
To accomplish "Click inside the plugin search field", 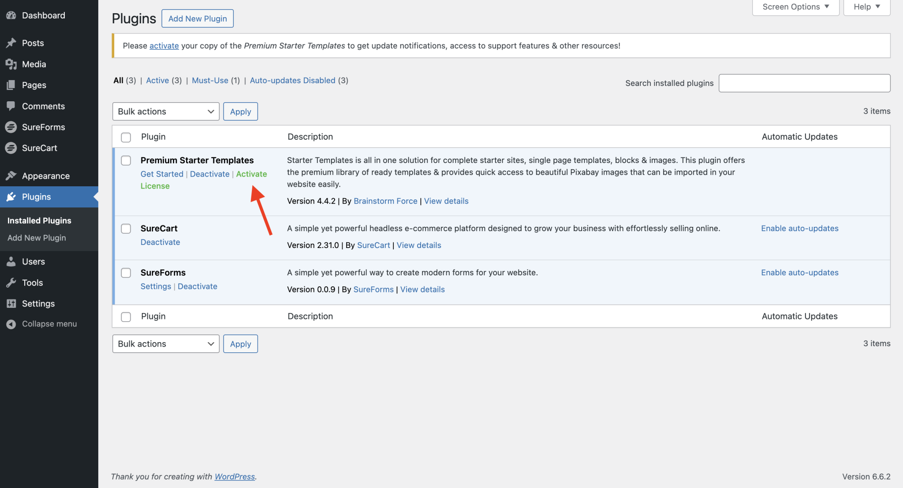I will [804, 83].
